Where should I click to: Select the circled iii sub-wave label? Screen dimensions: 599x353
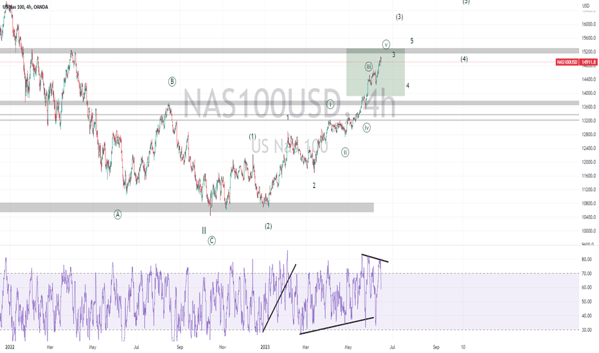368,67
